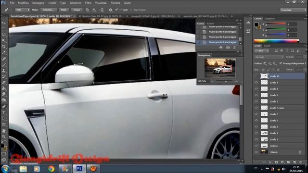Open the layer Kind filter dropdown

click(262, 51)
